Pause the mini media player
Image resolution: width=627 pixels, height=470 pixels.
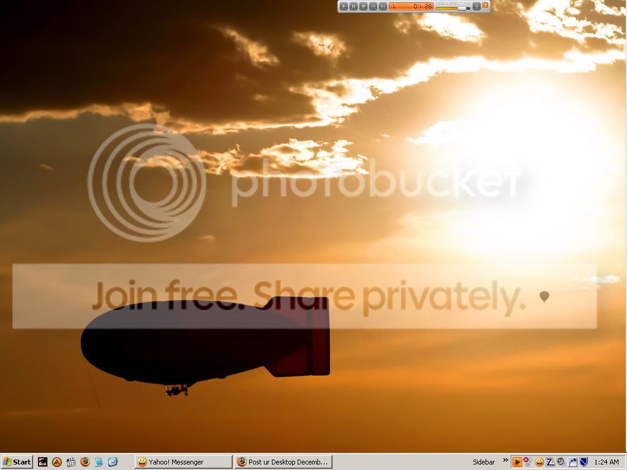(353, 6)
